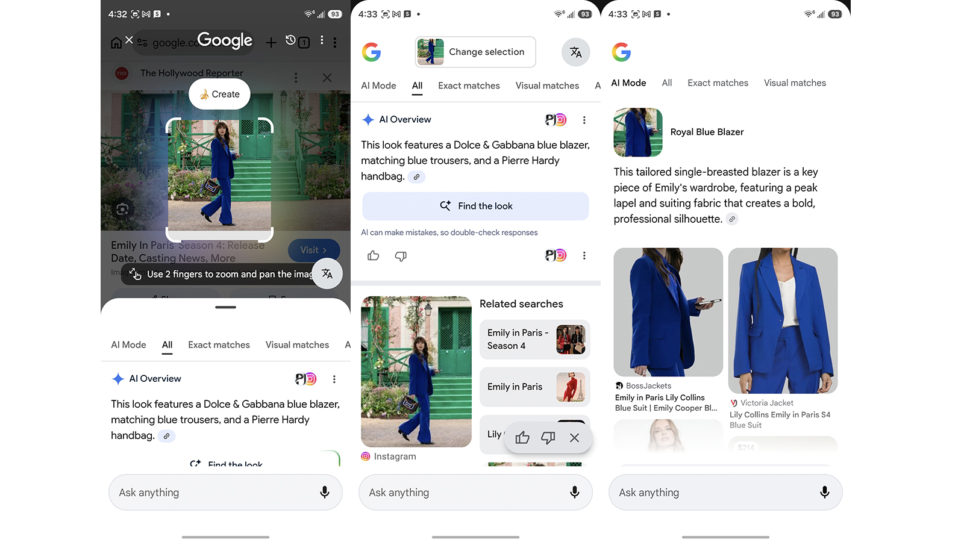Tap the home icon in the address bar
The height and width of the screenshot is (542, 964).
(117, 42)
